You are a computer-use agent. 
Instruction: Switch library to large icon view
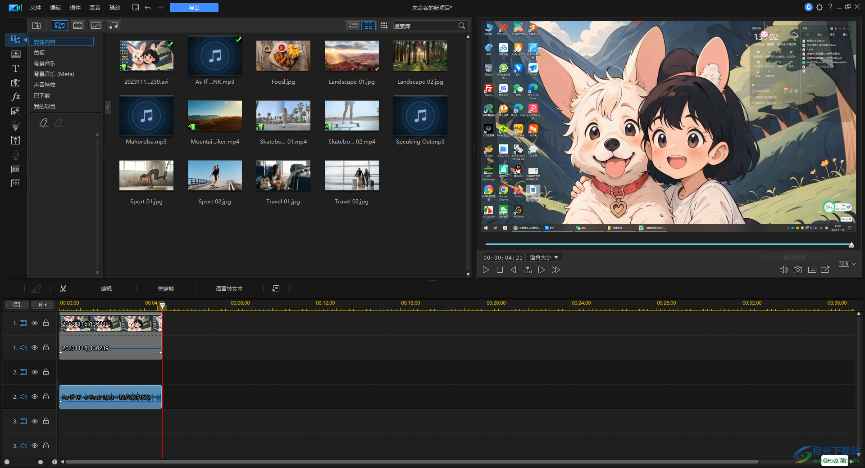click(x=369, y=26)
